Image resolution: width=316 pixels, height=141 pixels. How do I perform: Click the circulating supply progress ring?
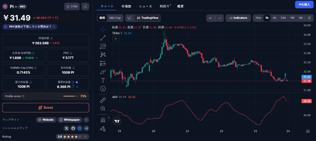[73, 87]
